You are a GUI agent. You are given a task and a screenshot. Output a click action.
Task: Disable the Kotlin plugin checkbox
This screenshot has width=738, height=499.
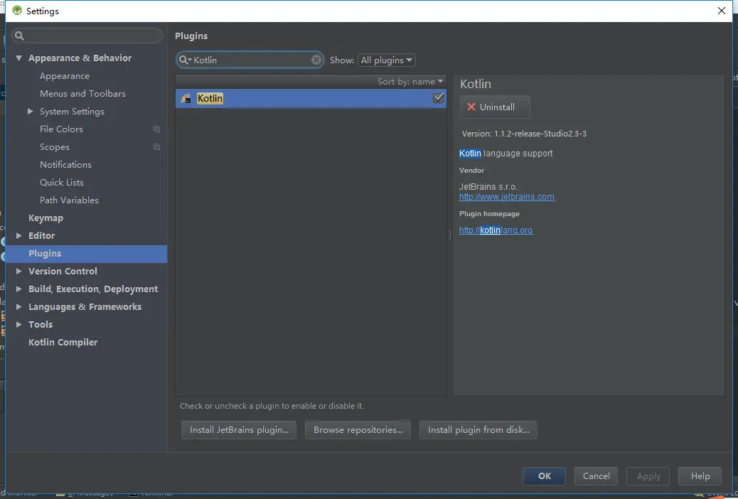438,98
